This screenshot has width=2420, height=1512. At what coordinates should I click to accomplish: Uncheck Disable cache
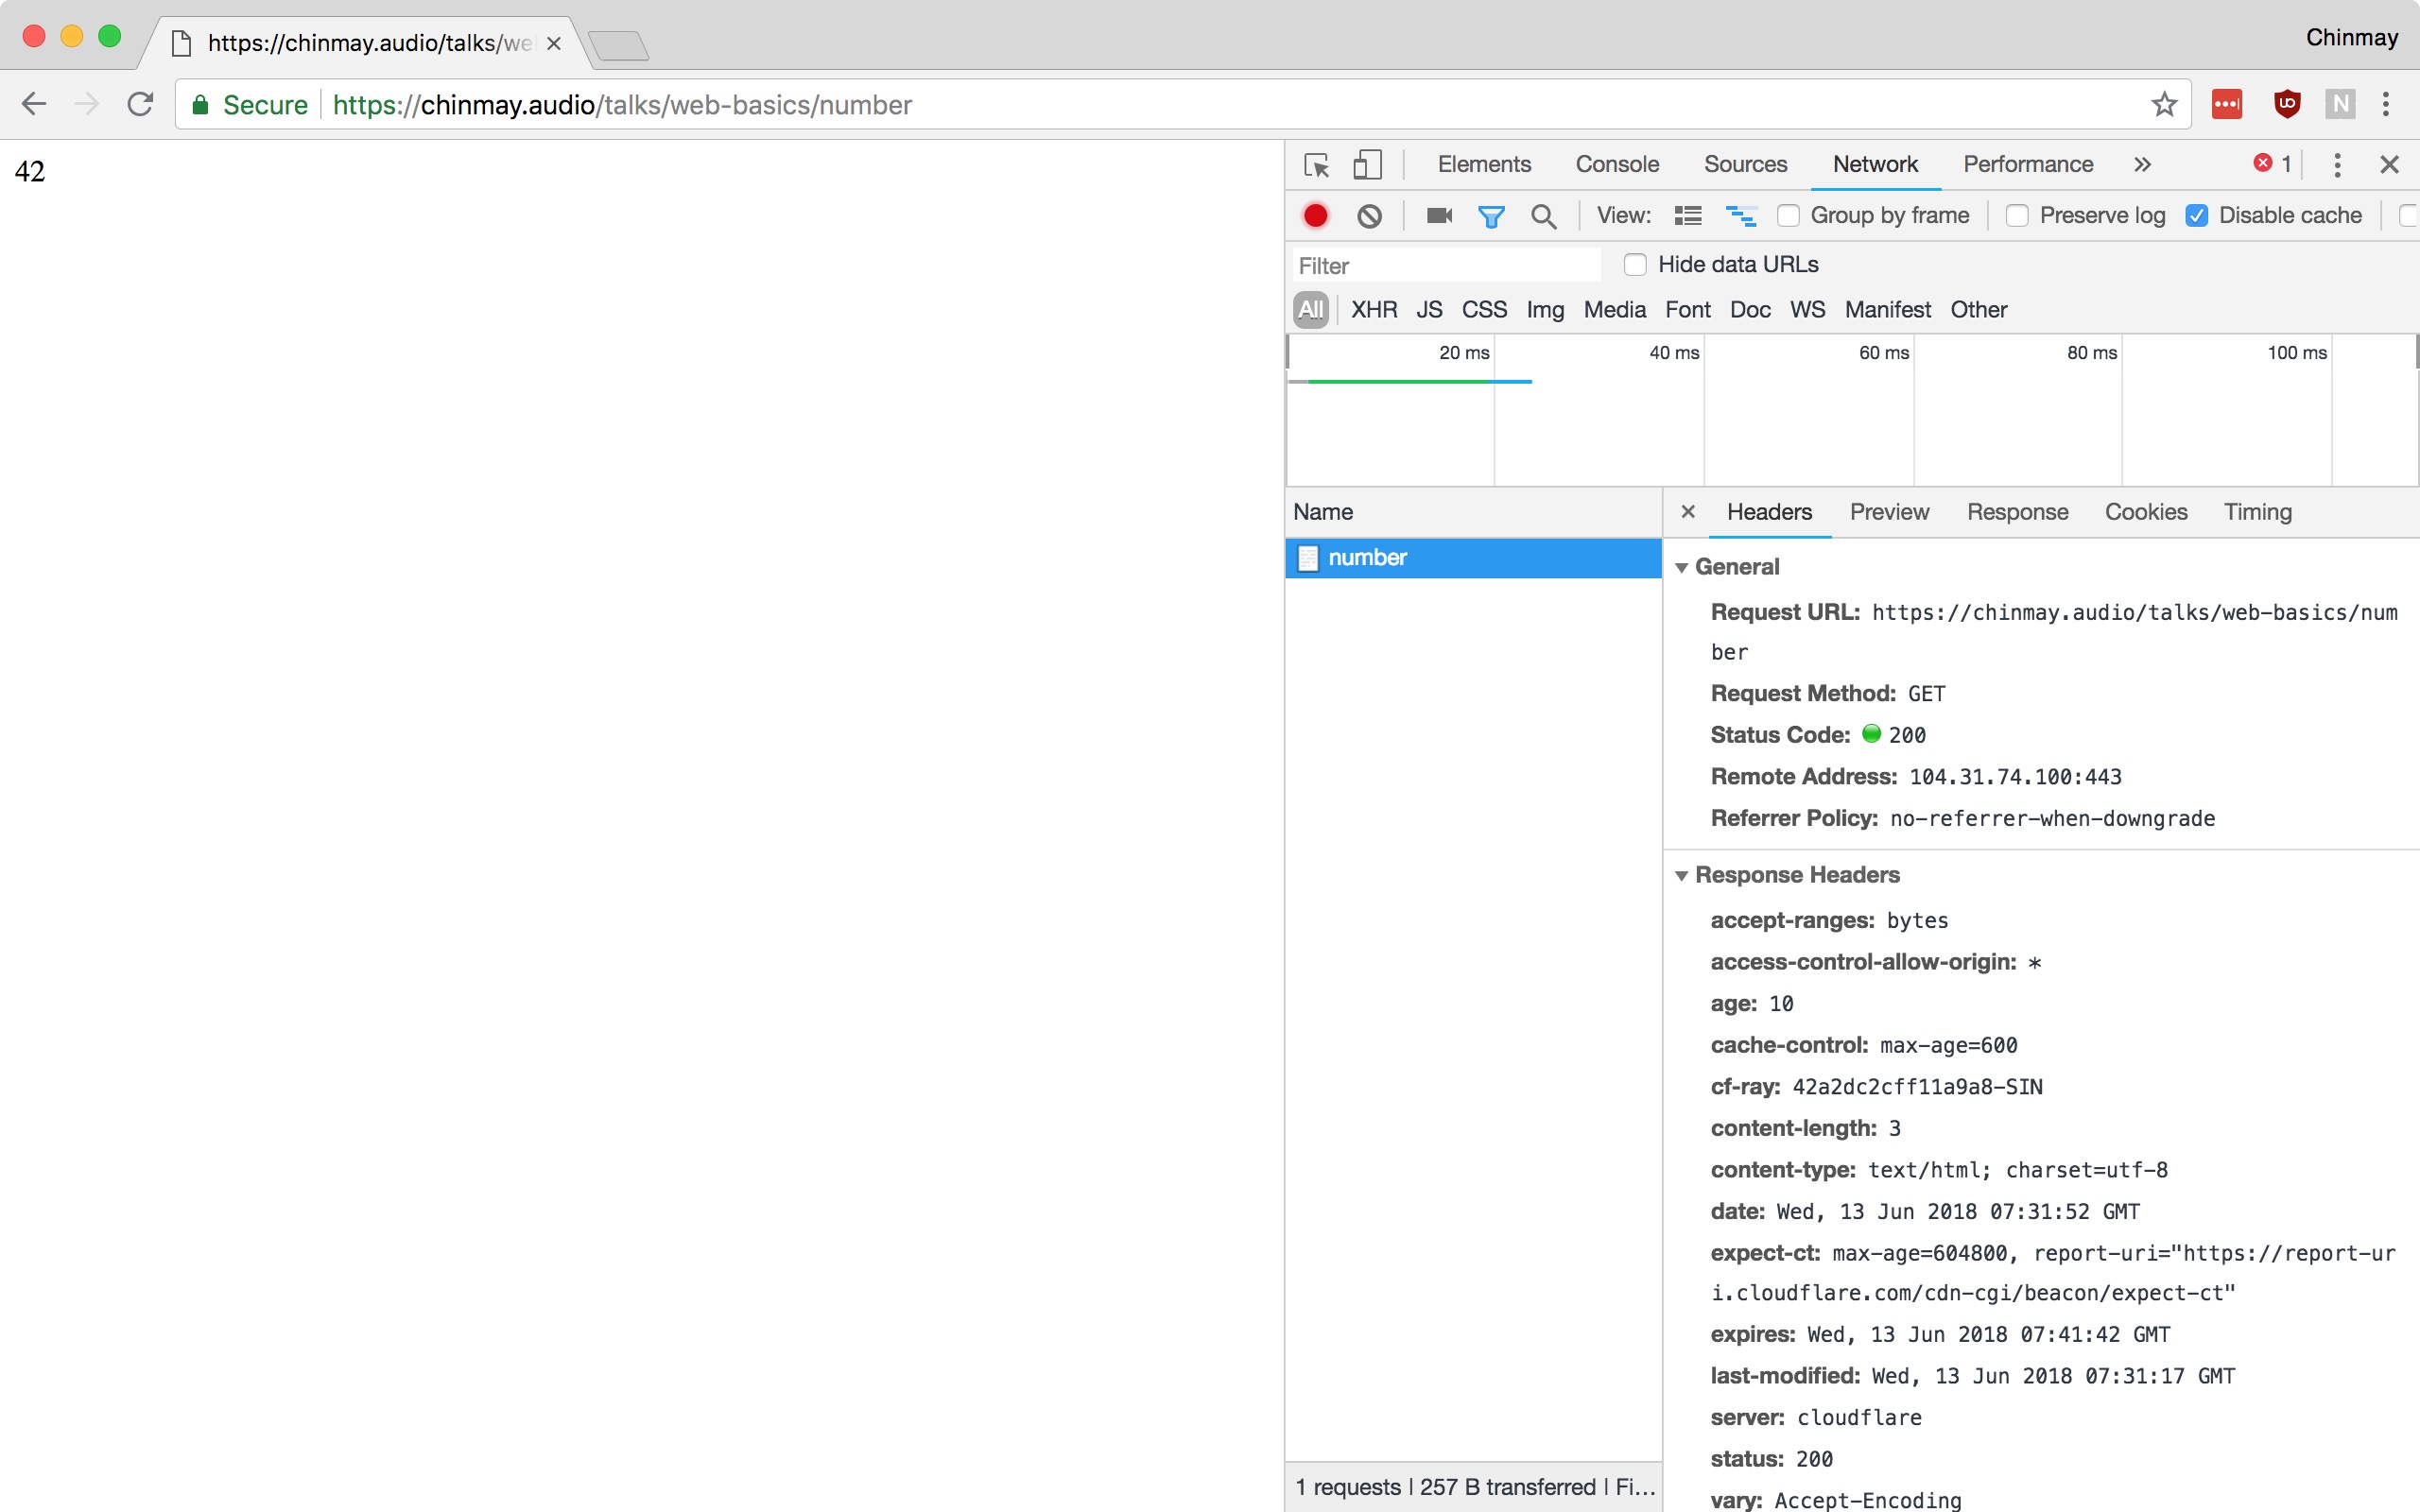(2197, 215)
